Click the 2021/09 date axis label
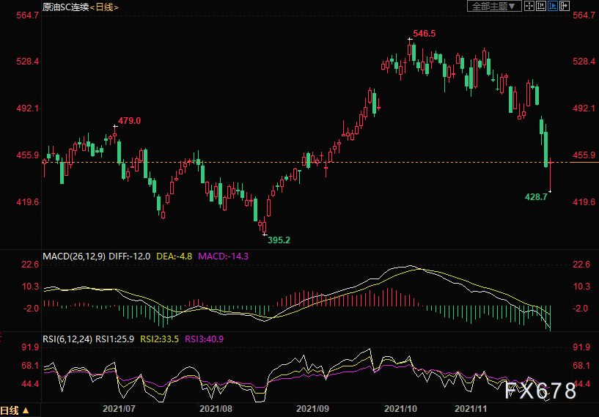 point(311,409)
